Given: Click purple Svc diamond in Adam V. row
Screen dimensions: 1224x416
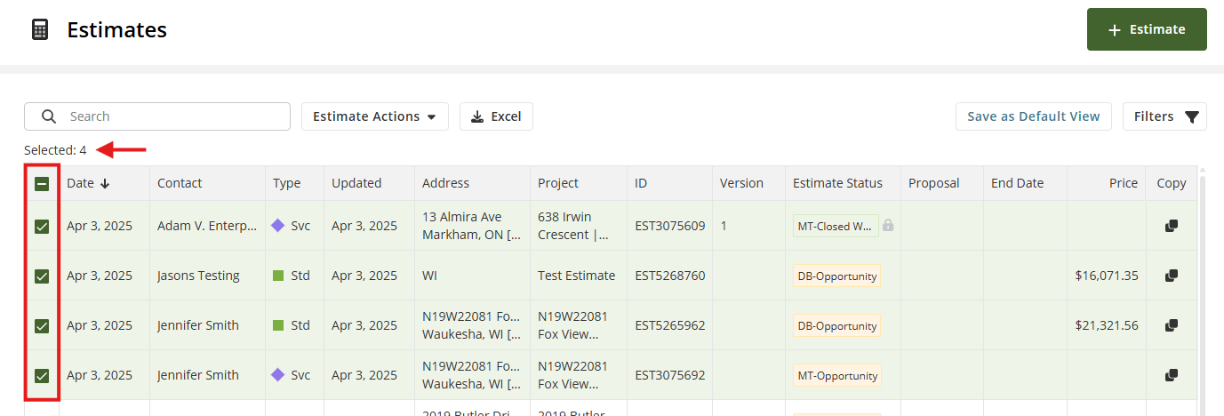Looking at the screenshot, I should click(277, 226).
